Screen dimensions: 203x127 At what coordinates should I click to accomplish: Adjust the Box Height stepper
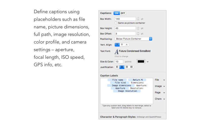(x=138, y=28)
